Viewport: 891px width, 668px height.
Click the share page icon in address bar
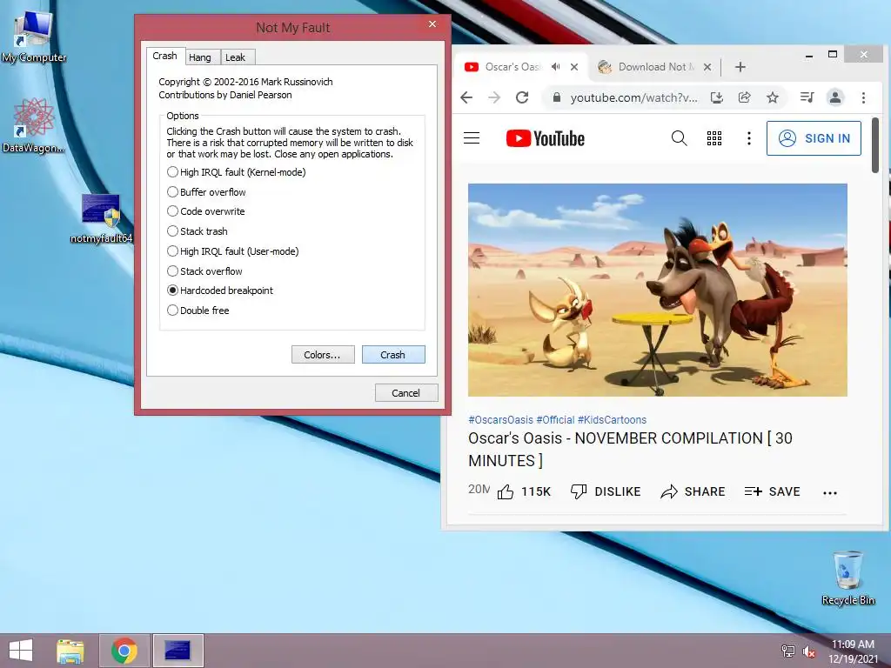click(745, 97)
